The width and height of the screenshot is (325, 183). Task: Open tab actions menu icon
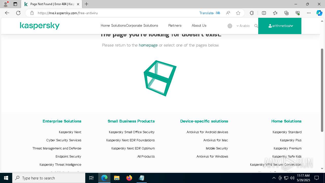click(x=15, y=4)
